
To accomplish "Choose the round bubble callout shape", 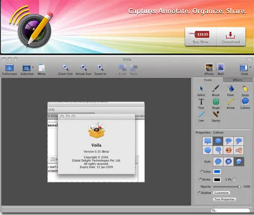I will click(218, 141).
